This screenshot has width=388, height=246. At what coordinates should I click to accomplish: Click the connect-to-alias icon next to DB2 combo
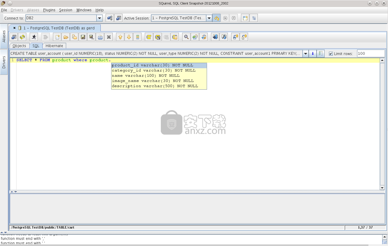pyautogui.click(x=110, y=18)
